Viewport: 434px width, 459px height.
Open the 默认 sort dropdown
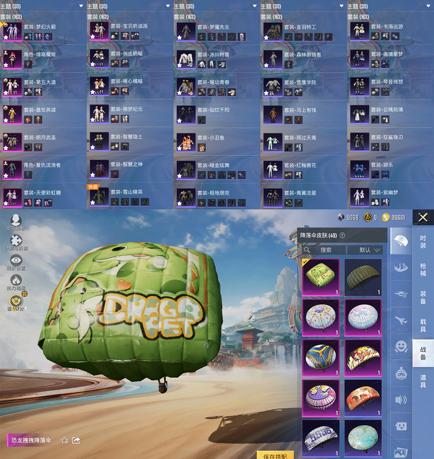(x=364, y=250)
